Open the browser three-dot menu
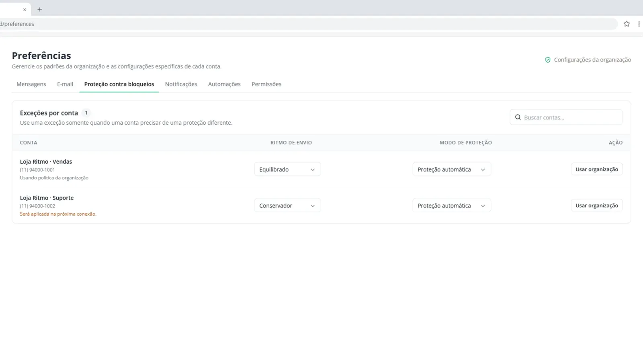Screen dimensions: 643x362 639,24
